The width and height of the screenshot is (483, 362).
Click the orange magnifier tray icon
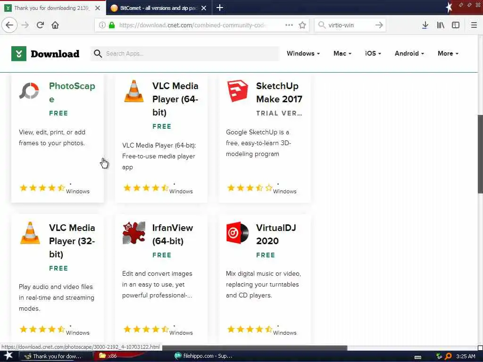pos(448,356)
